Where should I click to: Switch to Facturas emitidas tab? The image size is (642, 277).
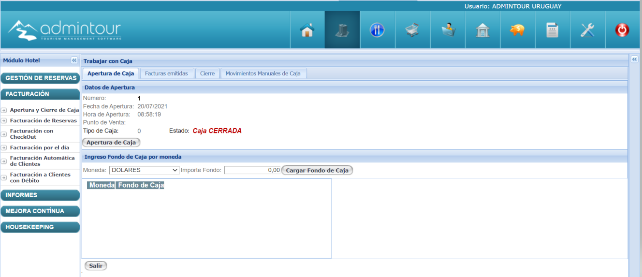[167, 73]
